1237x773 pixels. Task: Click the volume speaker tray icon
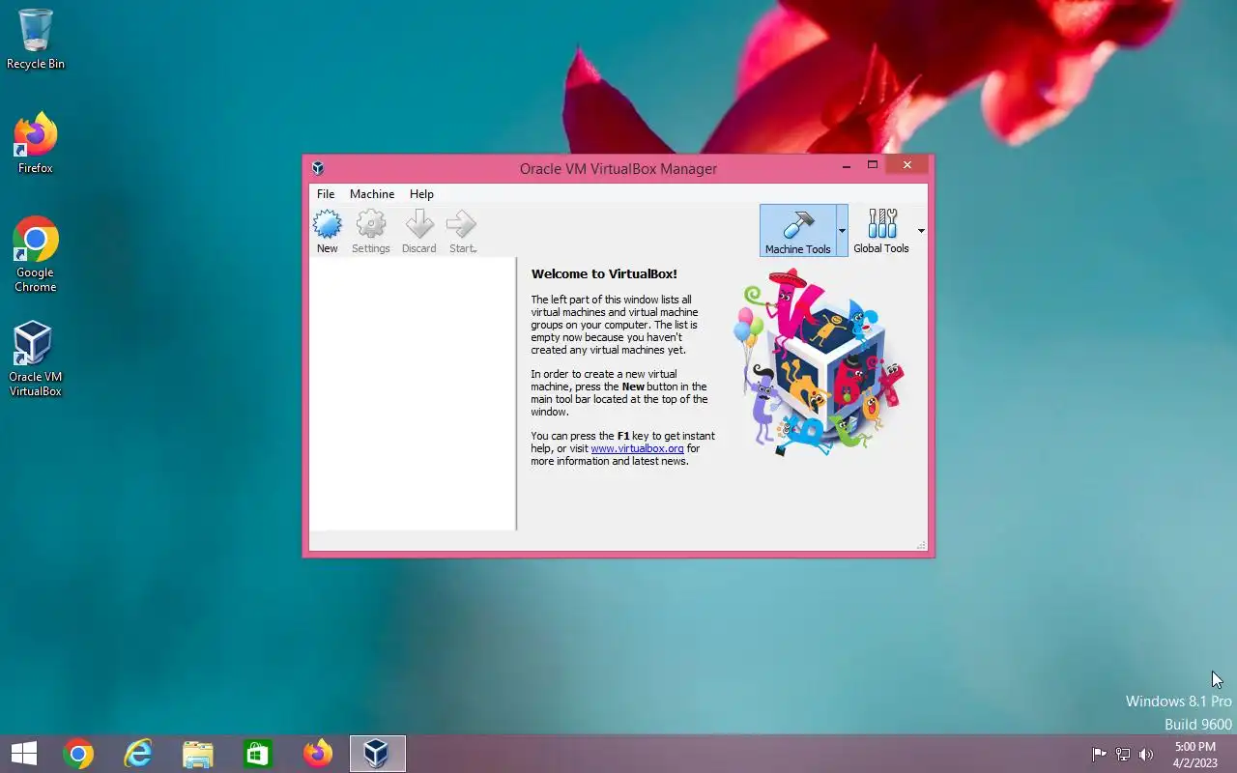[x=1146, y=755]
